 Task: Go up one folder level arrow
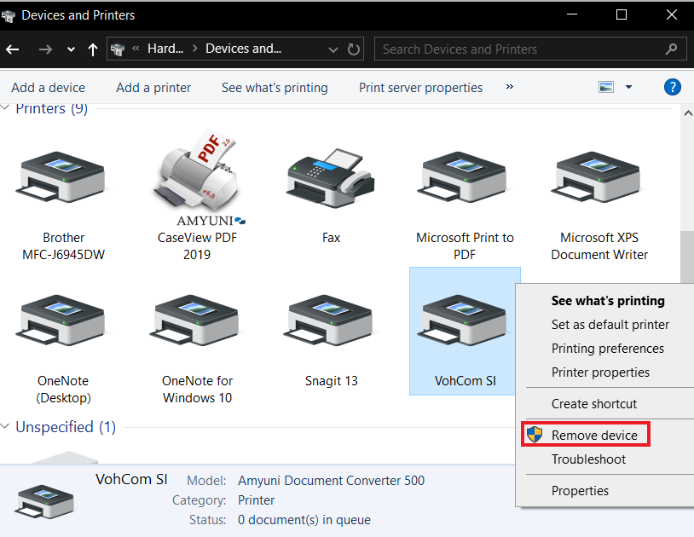pyautogui.click(x=92, y=49)
